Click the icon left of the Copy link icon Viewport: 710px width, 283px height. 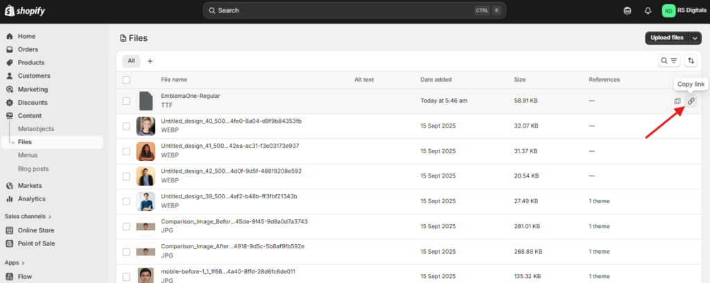677,101
